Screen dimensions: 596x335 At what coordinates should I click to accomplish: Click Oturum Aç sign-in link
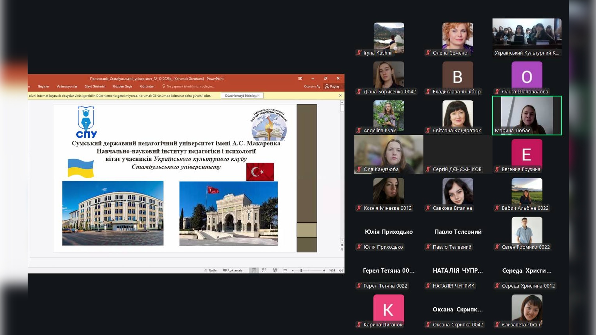(x=312, y=87)
